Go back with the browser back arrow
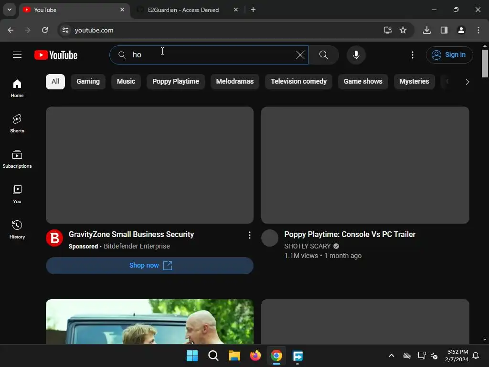The width and height of the screenshot is (489, 367). tap(11, 30)
